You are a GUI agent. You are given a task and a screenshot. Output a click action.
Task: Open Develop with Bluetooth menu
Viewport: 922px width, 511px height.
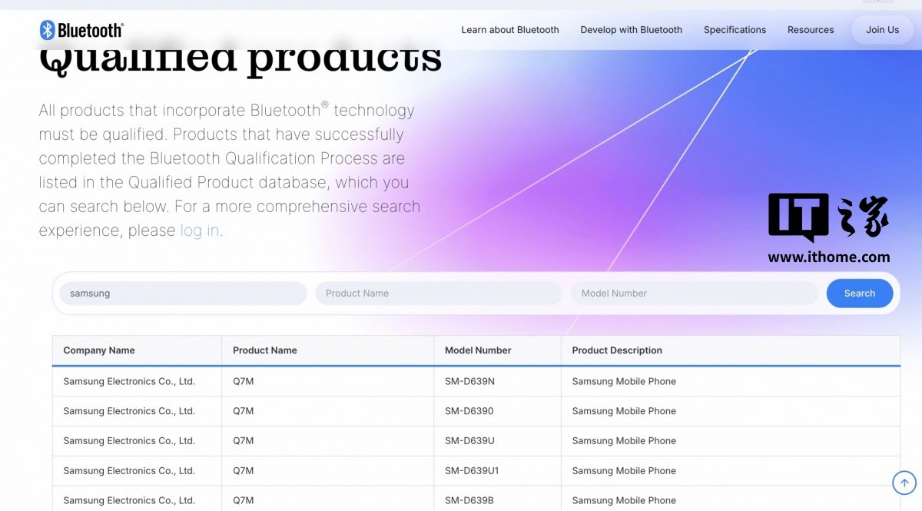(x=631, y=30)
